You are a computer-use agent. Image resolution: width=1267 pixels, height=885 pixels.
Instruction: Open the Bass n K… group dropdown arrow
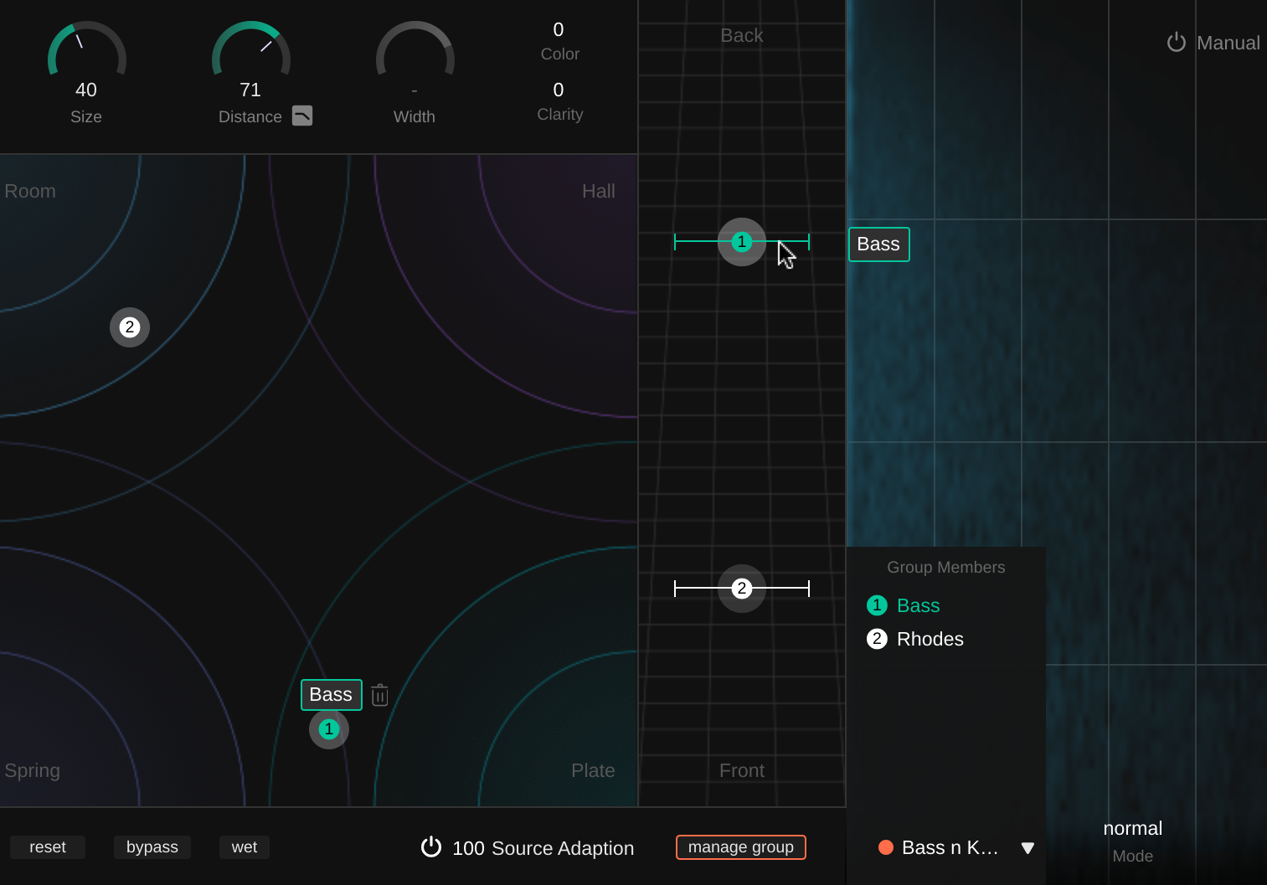pos(1028,848)
